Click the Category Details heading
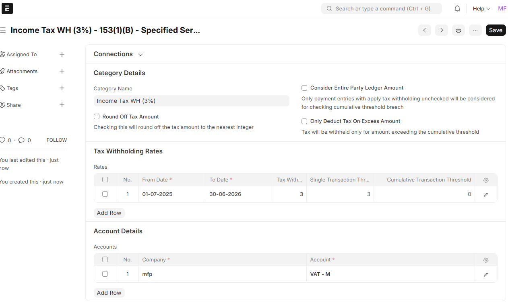The height and width of the screenshot is (302, 508). 119,73
